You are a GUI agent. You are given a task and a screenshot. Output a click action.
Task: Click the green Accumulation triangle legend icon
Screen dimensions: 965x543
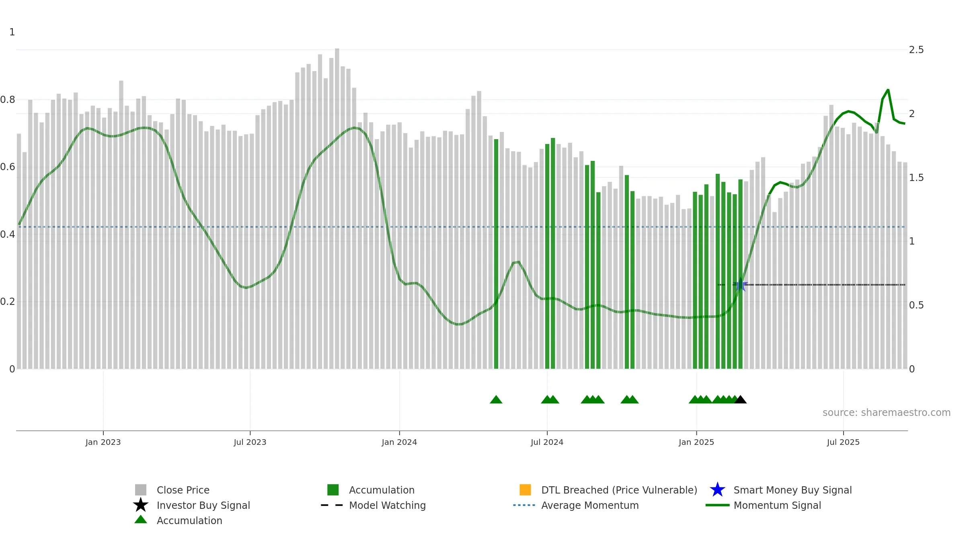pos(141,519)
